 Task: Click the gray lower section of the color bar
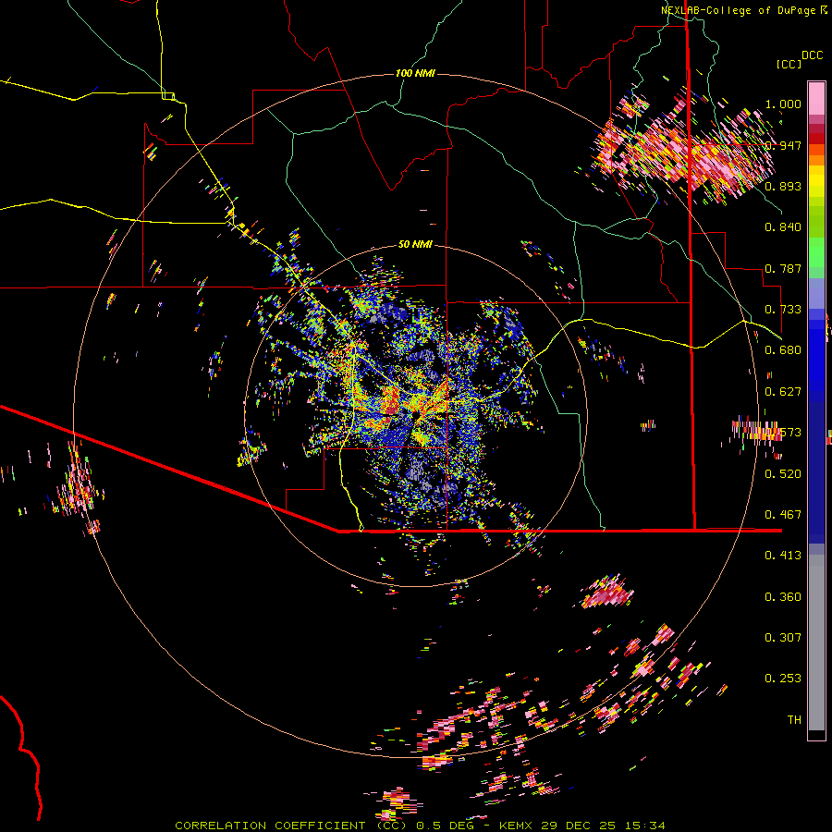[816, 642]
